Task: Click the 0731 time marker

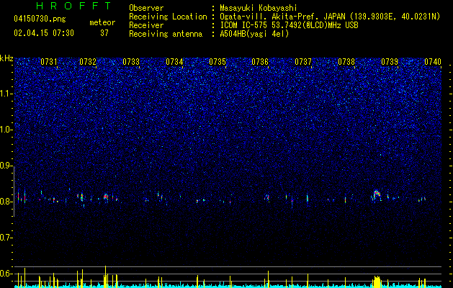Action: coord(49,62)
